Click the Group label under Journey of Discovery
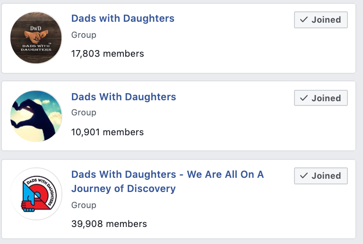This screenshot has width=363, height=244. (84, 205)
